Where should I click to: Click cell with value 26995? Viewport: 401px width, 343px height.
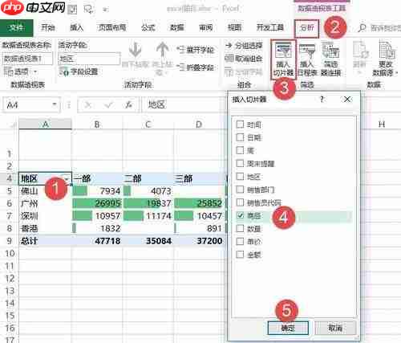97,203
